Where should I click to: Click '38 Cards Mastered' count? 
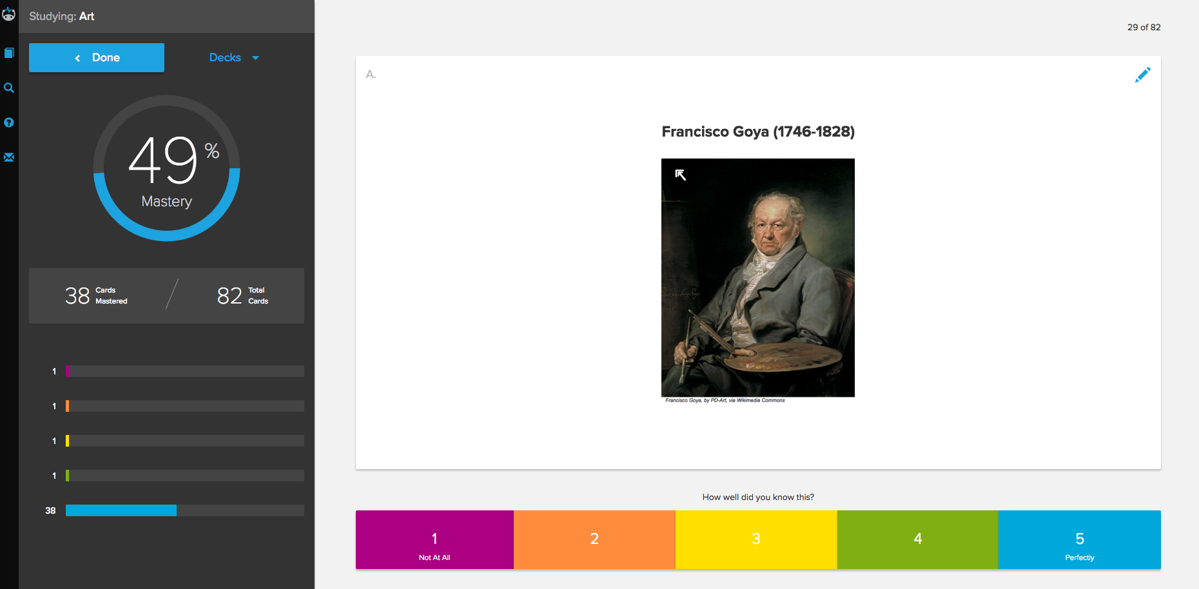point(96,296)
